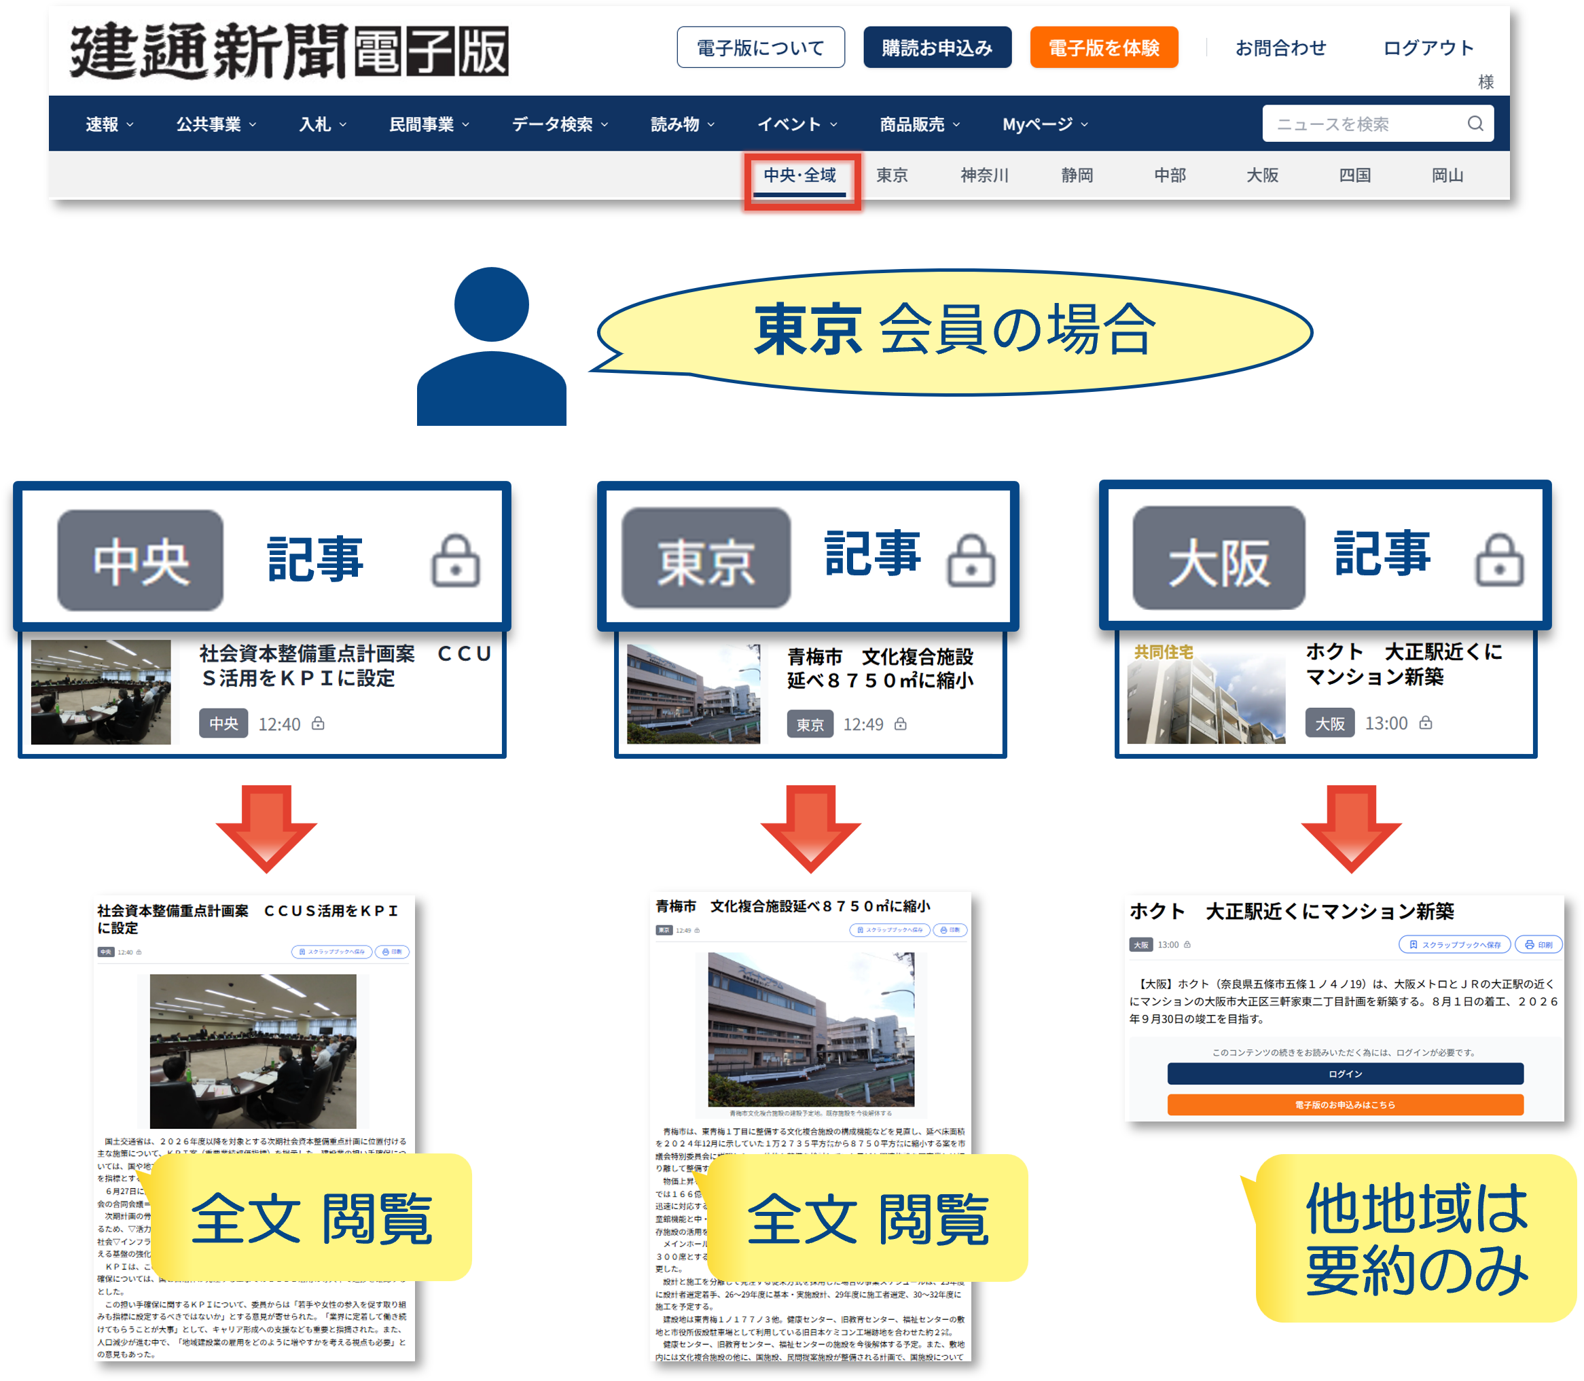Select the 中央·全域 region tab

(x=799, y=176)
